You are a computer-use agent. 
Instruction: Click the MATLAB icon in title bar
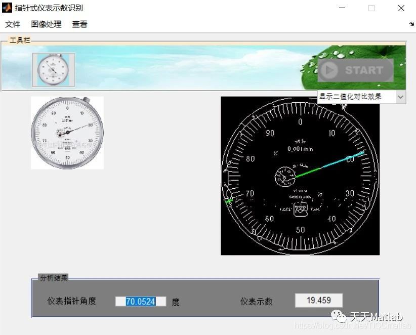pyautogui.click(x=7, y=8)
